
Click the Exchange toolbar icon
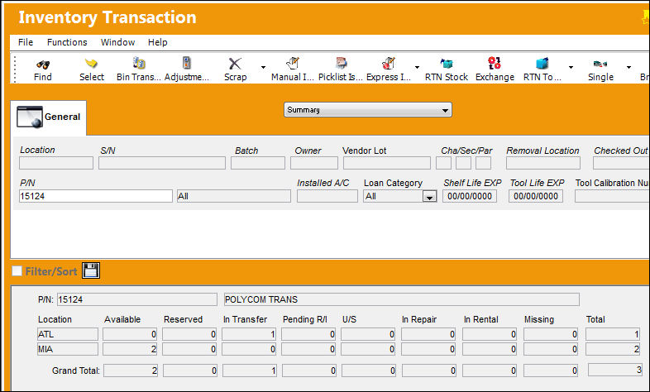tap(495, 63)
